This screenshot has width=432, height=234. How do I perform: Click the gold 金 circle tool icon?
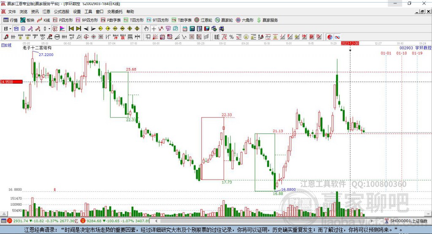point(246,37)
